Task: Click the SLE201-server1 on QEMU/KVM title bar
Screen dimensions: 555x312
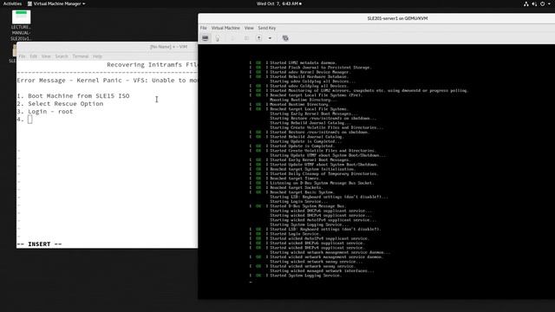Action: (397, 18)
